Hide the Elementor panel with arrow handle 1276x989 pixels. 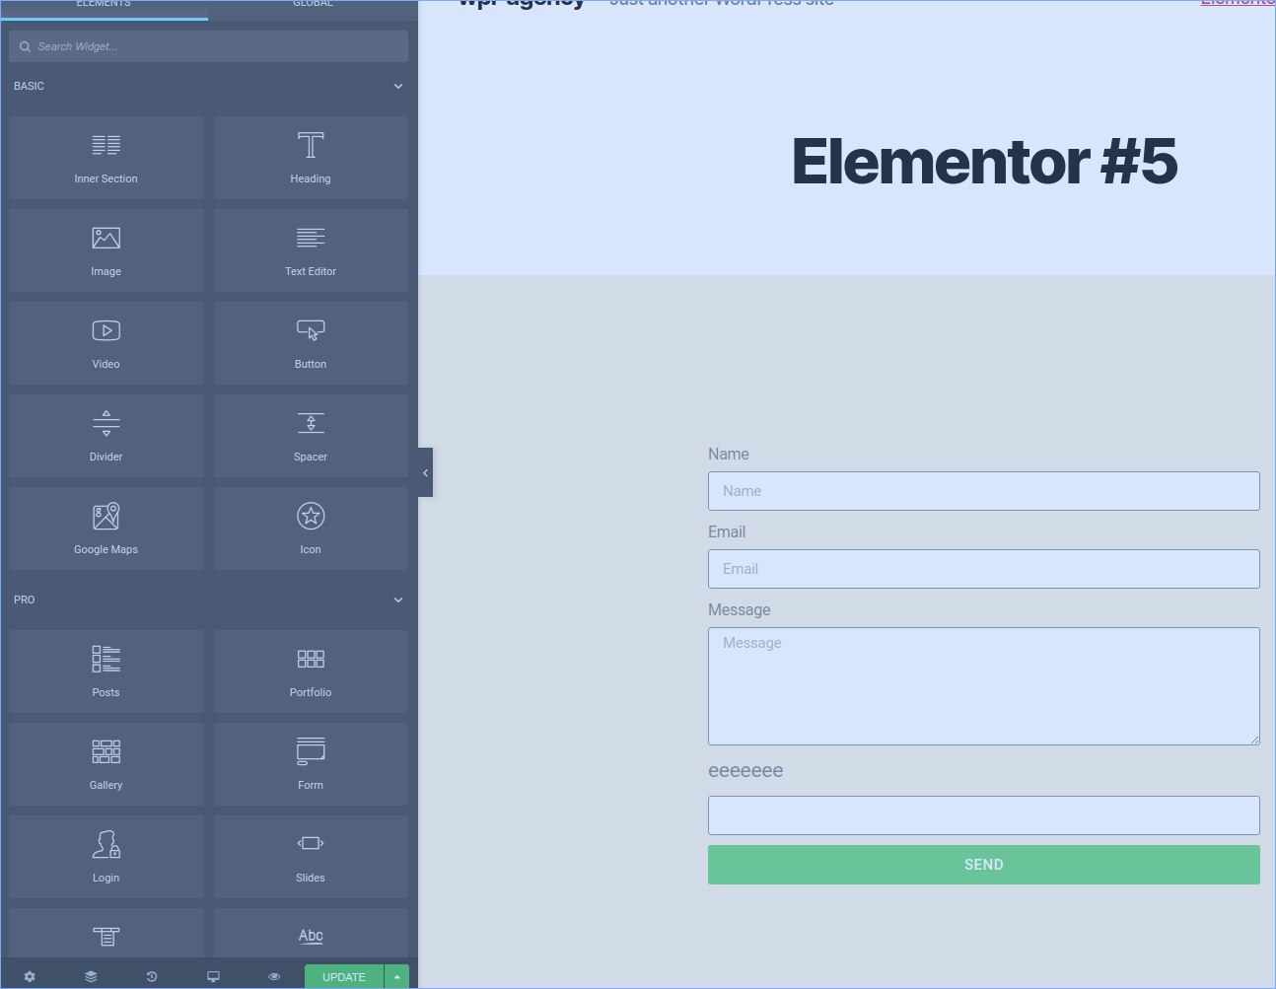(425, 472)
